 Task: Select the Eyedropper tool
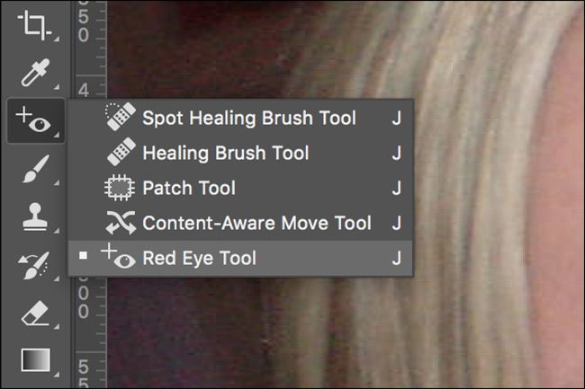(35, 73)
